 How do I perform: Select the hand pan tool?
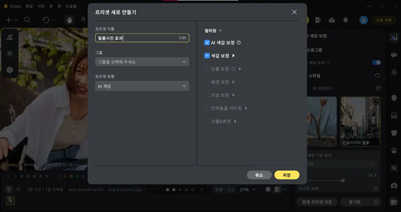70,20
